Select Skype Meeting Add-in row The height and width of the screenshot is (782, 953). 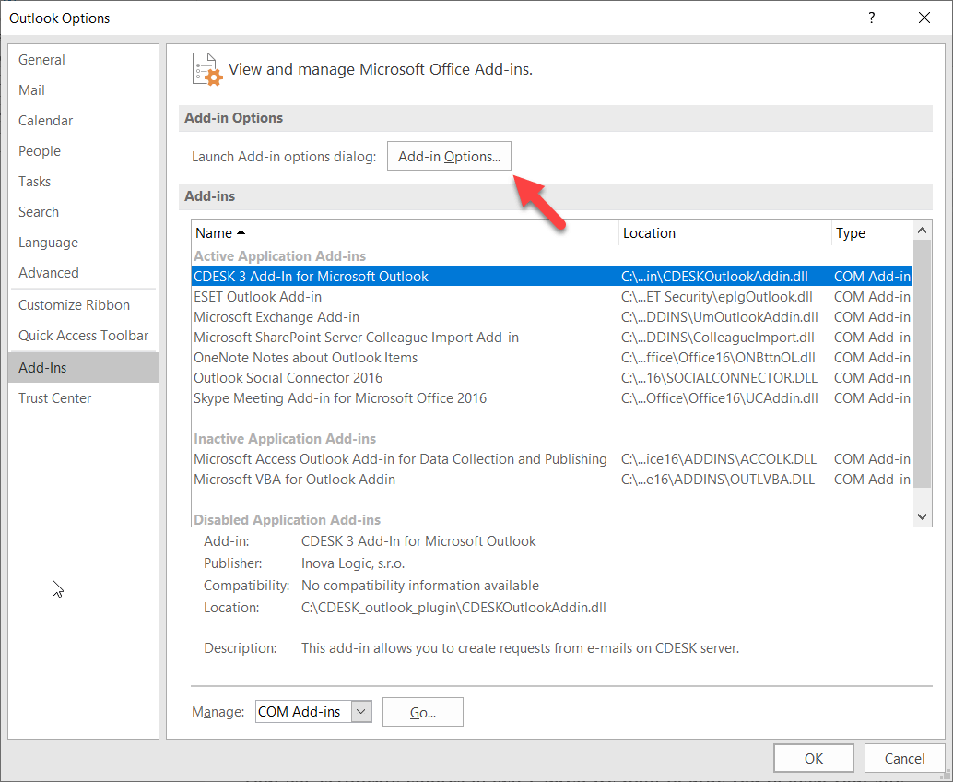552,397
